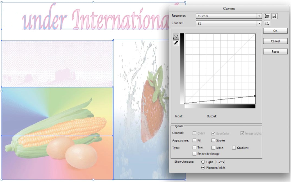Select the curve point editing tool
The image size is (291, 182).
click(x=176, y=37)
